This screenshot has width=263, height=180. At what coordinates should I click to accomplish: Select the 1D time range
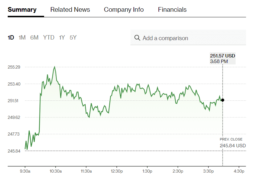coord(10,37)
